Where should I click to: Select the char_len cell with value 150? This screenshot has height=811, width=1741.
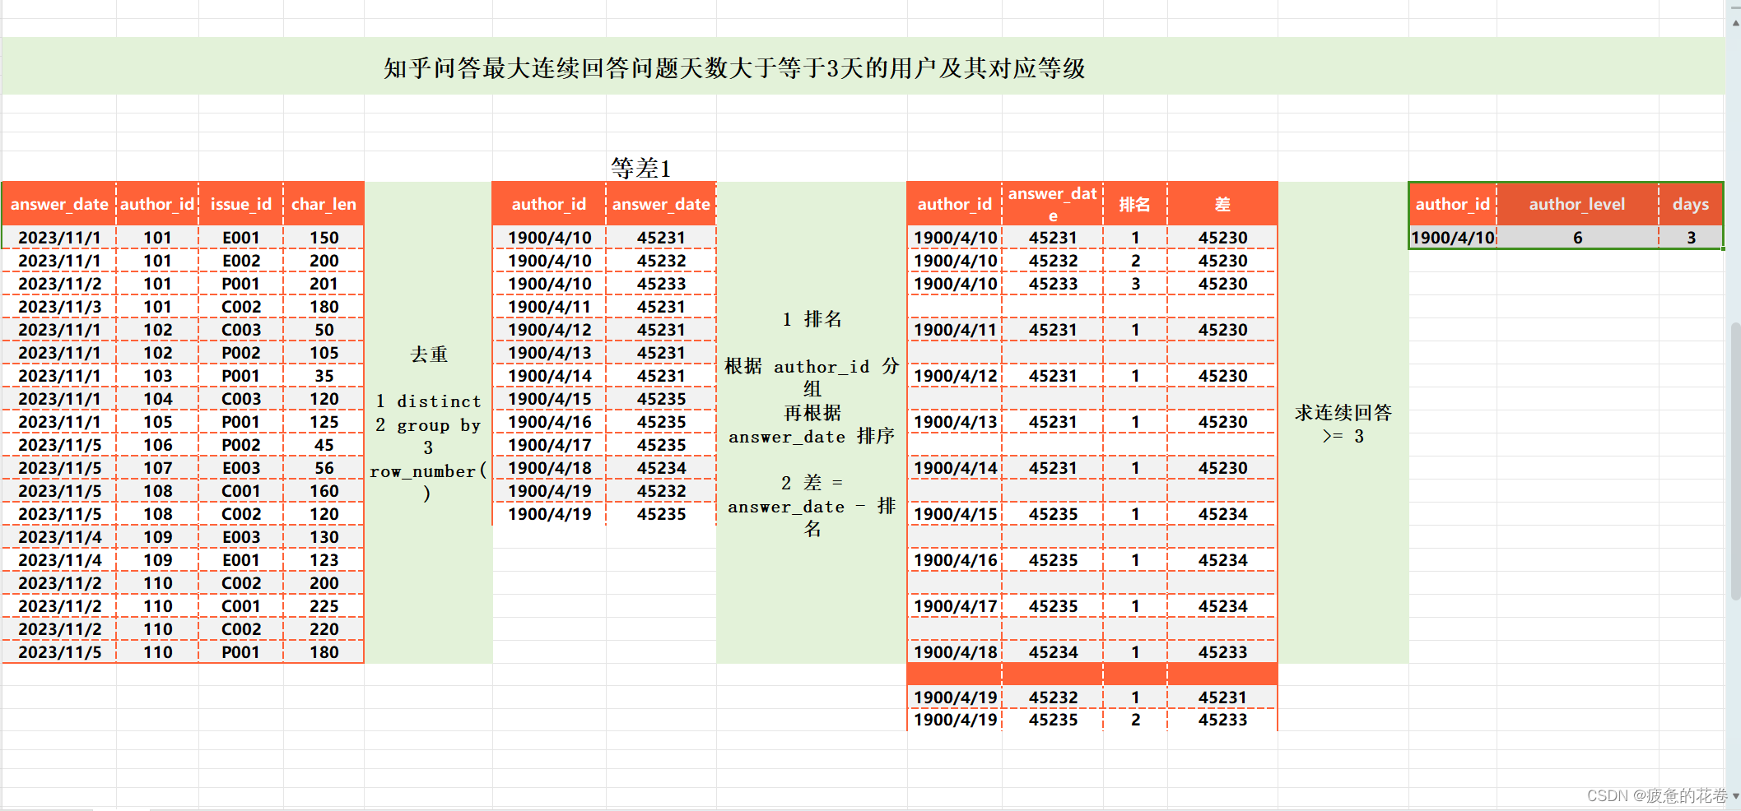pos(324,238)
